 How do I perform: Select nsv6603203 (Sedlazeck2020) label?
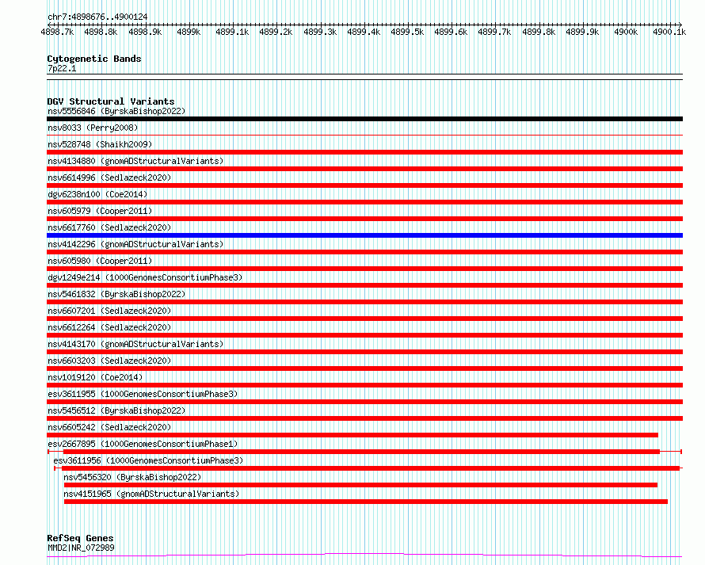pos(109,361)
